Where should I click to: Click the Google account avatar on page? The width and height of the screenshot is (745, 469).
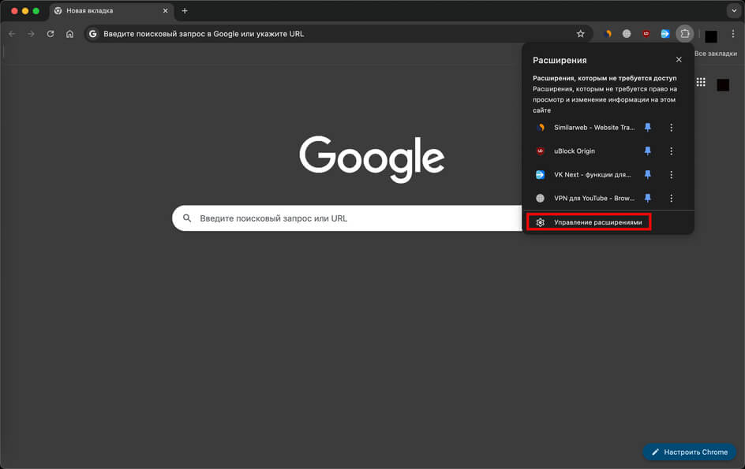click(723, 85)
